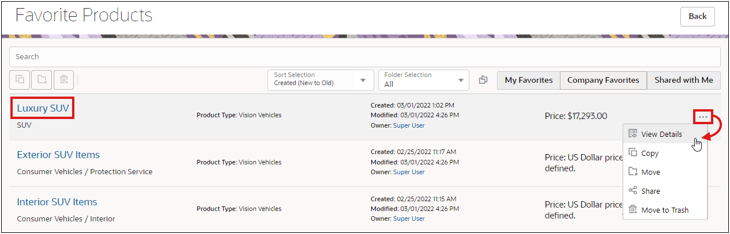Select View Details from the context menu

pos(661,134)
